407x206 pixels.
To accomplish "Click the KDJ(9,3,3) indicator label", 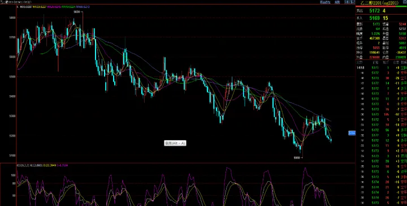I will click(x=23, y=165).
